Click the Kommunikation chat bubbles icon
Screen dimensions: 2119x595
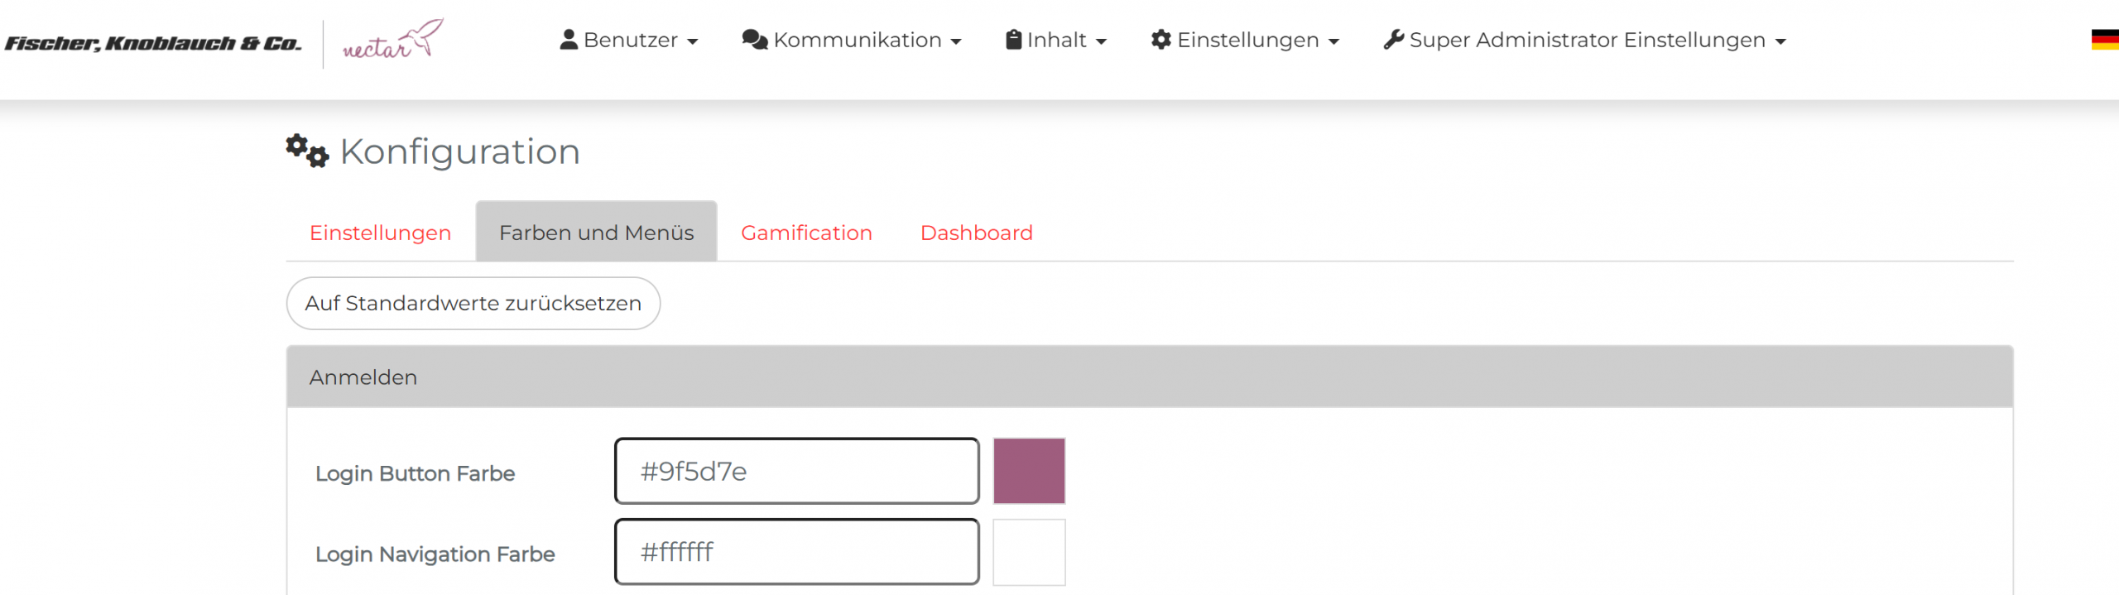[x=755, y=40]
